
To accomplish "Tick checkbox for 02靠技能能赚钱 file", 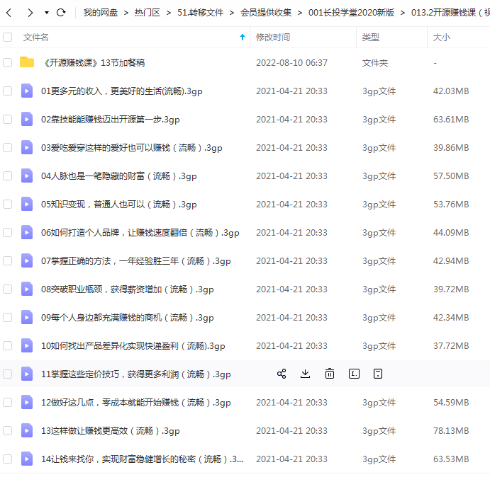I will 8,119.
